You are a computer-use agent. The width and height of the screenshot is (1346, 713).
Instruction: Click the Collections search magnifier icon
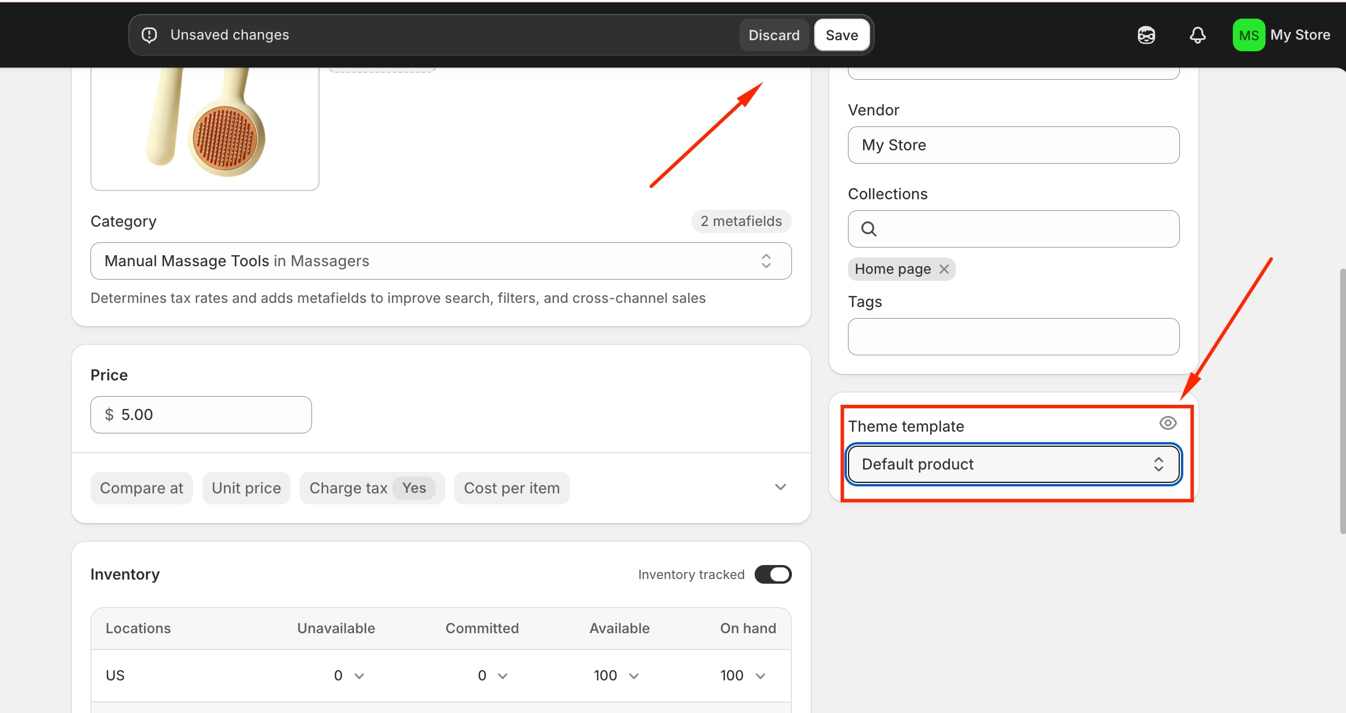[868, 229]
